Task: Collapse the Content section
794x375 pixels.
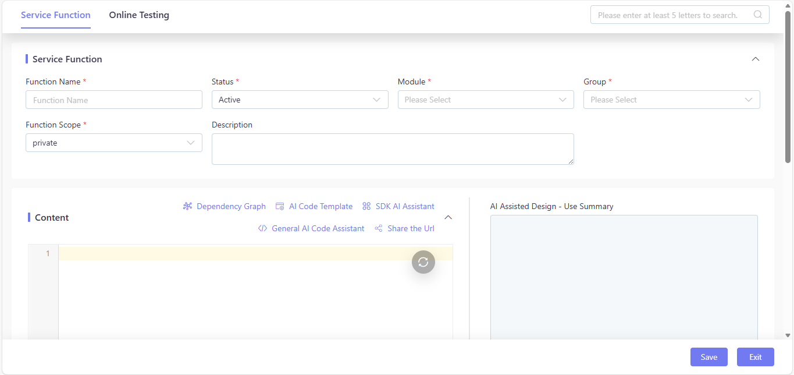Action: point(448,217)
